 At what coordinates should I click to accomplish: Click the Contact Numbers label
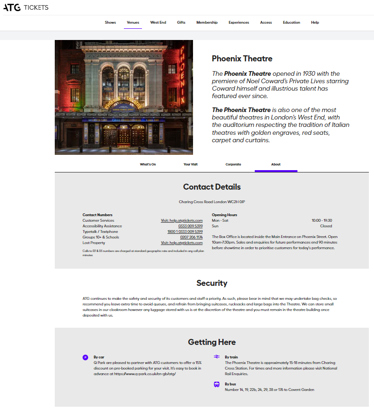pyautogui.click(x=97, y=215)
